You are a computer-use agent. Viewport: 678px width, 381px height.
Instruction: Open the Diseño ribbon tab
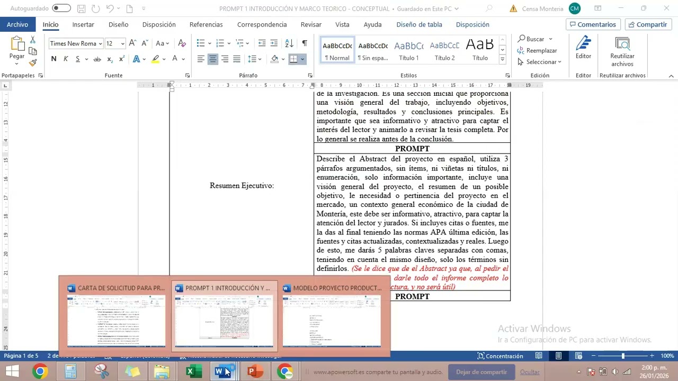119,24
